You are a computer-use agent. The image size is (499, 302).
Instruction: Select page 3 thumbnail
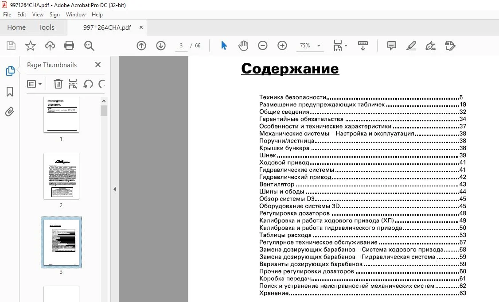(61, 242)
